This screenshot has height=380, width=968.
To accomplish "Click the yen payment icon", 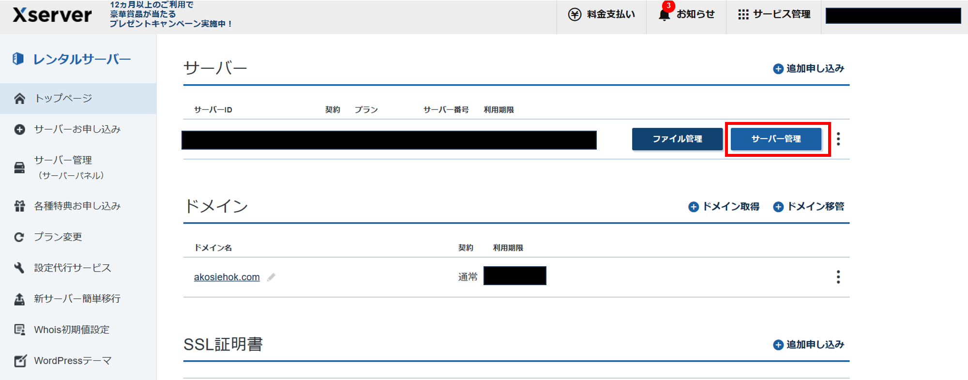I will [x=575, y=15].
